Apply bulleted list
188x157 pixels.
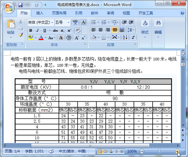[x=93, y=22]
